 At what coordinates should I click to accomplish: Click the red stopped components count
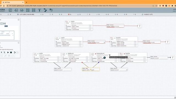pos(70,14)
